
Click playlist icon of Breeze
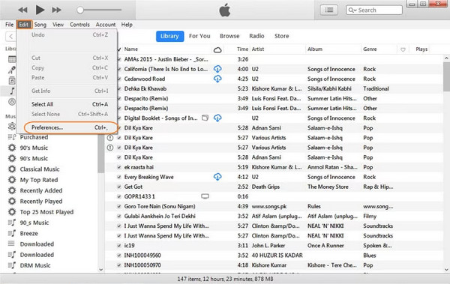(x=12, y=233)
